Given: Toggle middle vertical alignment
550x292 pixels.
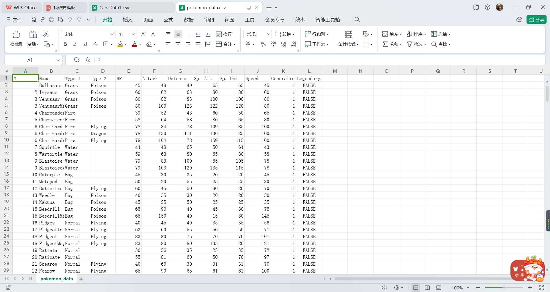Looking at the screenshot, I should [x=178, y=34].
